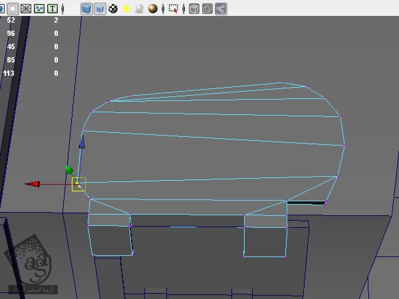
Task: Click X-Ray Active Components icon
Action: point(207,9)
